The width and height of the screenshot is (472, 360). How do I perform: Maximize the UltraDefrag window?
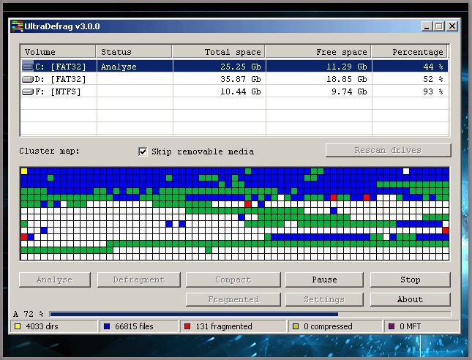(x=439, y=26)
